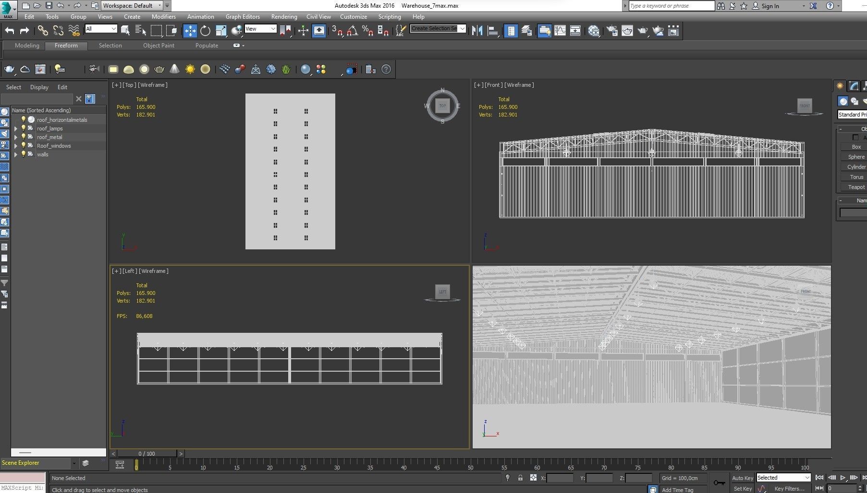This screenshot has width=867, height=493.
Task: Open the Rendering menu
Action: [284, 16]
